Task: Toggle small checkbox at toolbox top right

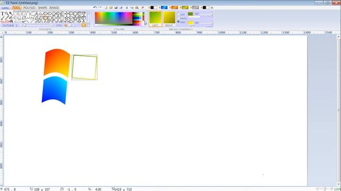Action: (88, 12)
